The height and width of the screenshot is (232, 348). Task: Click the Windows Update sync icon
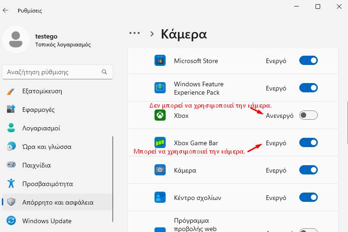click(11, 221)
